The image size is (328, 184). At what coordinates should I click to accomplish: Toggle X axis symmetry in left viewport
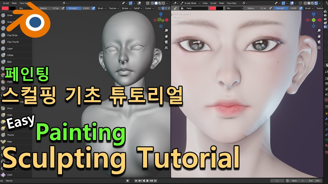coord(163,8)
